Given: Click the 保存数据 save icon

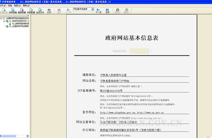Looking at the screenshot, I should pos(13,11).
